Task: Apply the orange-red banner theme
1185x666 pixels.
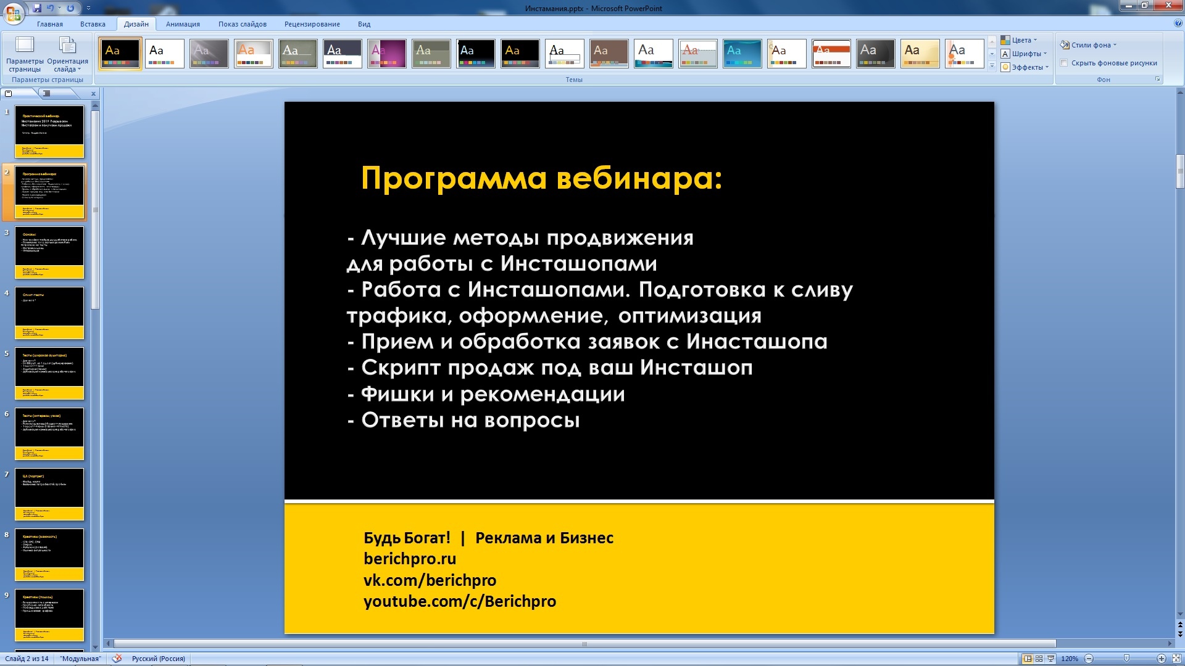Action: tap(831, 54)
